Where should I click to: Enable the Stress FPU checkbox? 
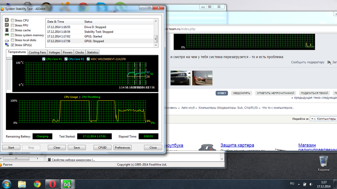pos(12,25)
